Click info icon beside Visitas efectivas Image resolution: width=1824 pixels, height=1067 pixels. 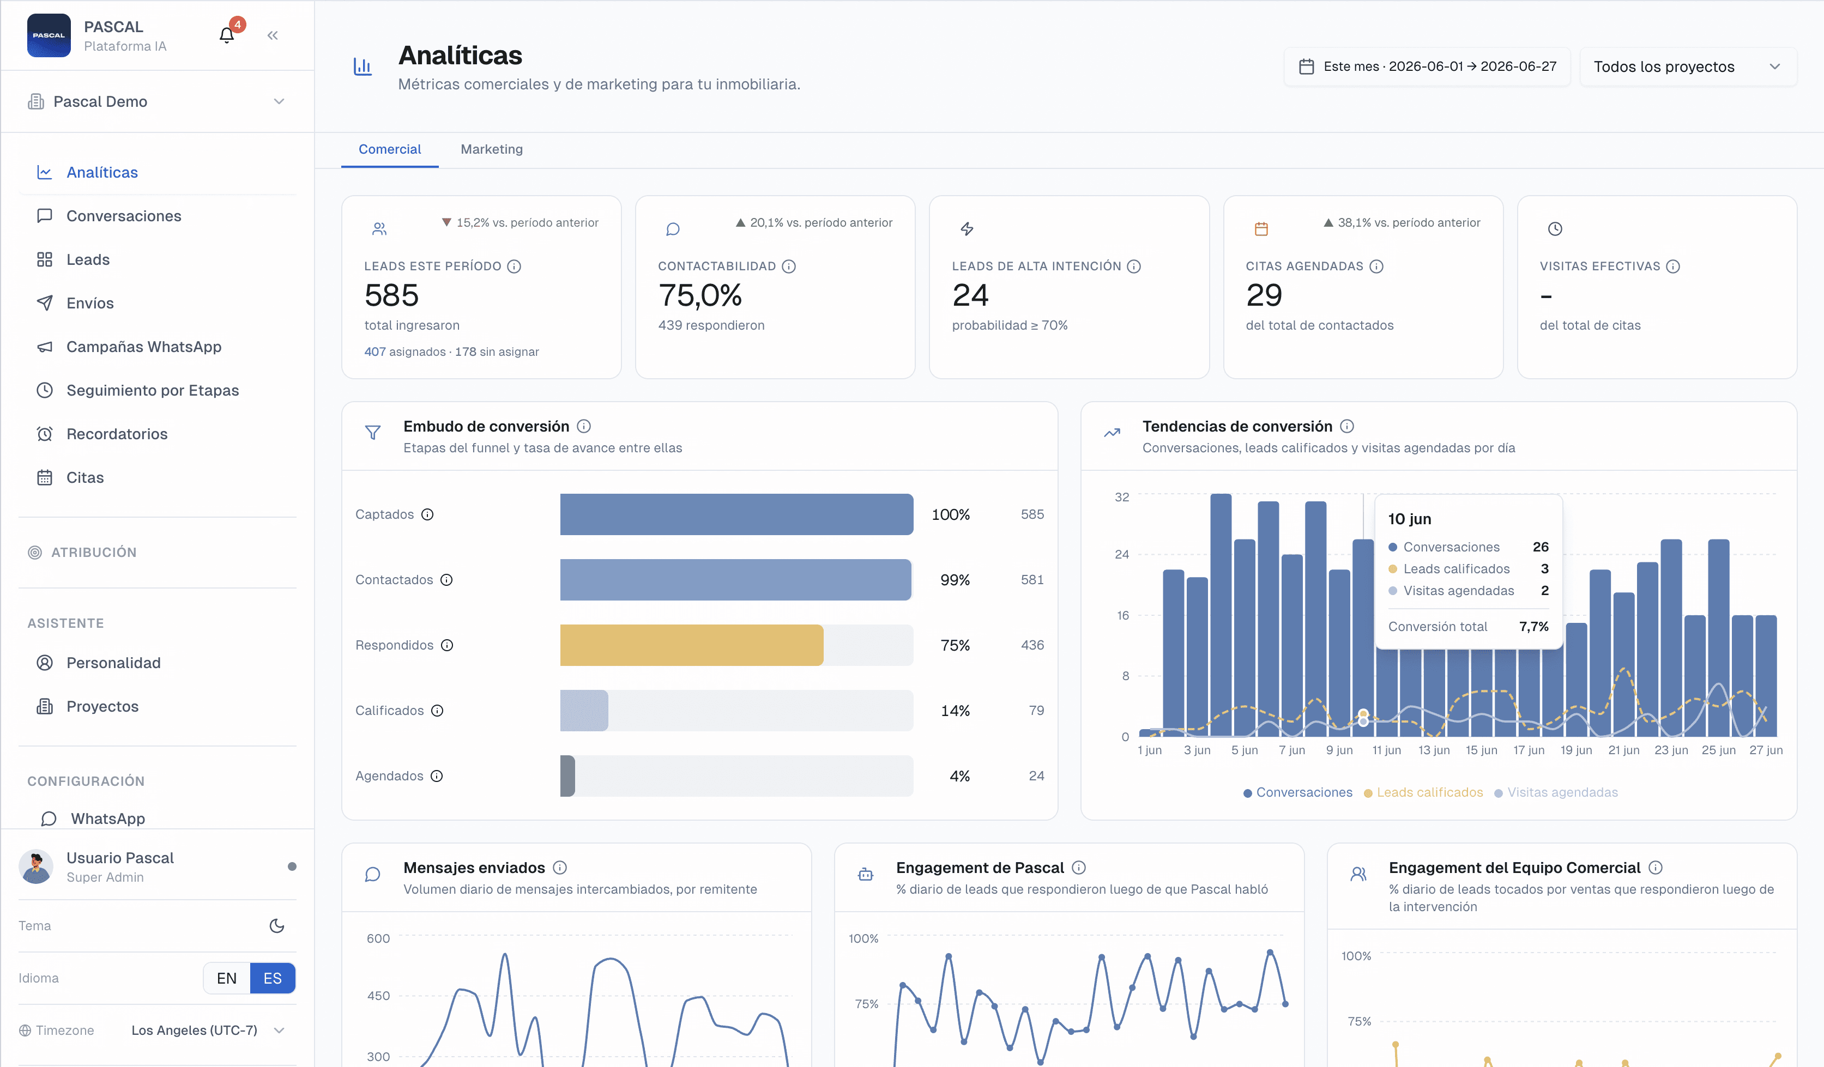(x=1672, y=266)
